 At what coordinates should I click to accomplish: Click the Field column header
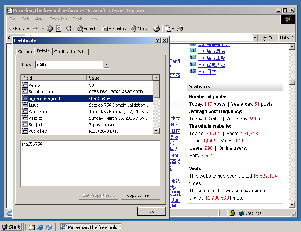click(x=54, y=78)
